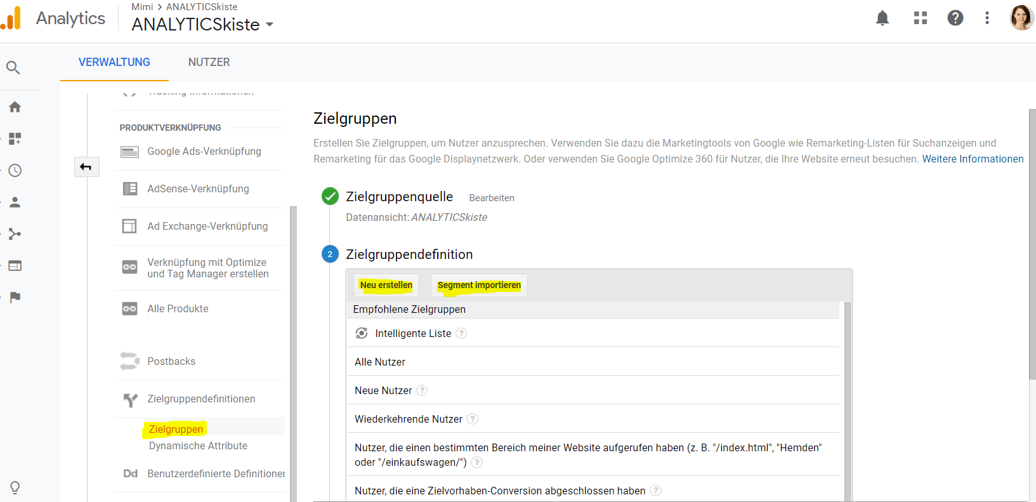
Task: Click the Realtime clock icon in sidebar
Action: [x=15, y=171]
